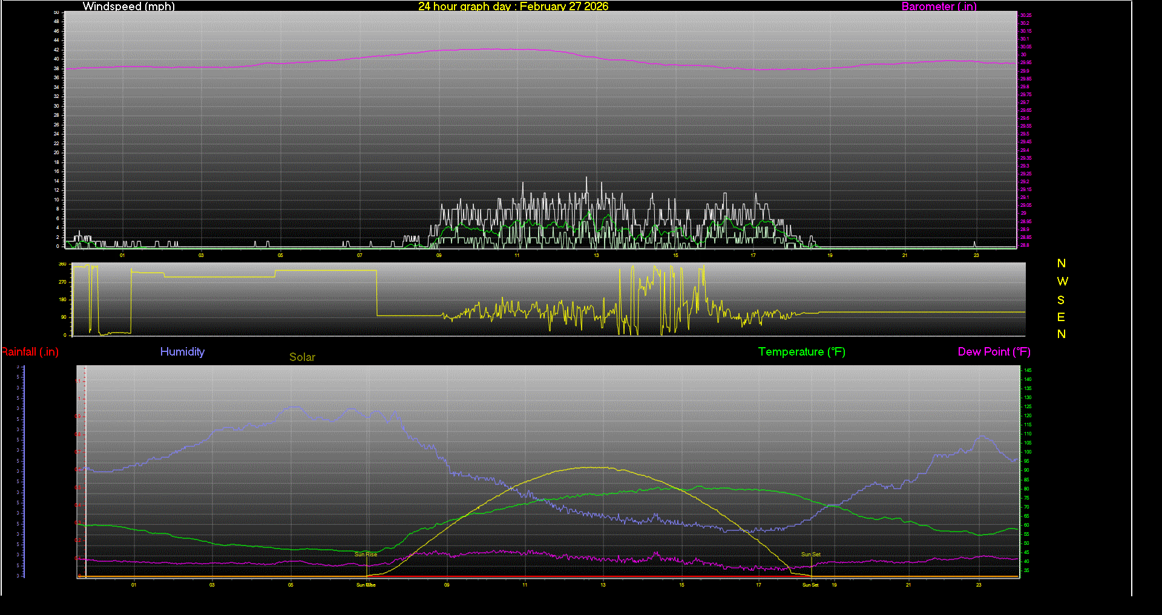The height and width of the screenshot is (615, 1162).
Task: Select the Barometer (.in) legend label
Action: coord(939,7)
